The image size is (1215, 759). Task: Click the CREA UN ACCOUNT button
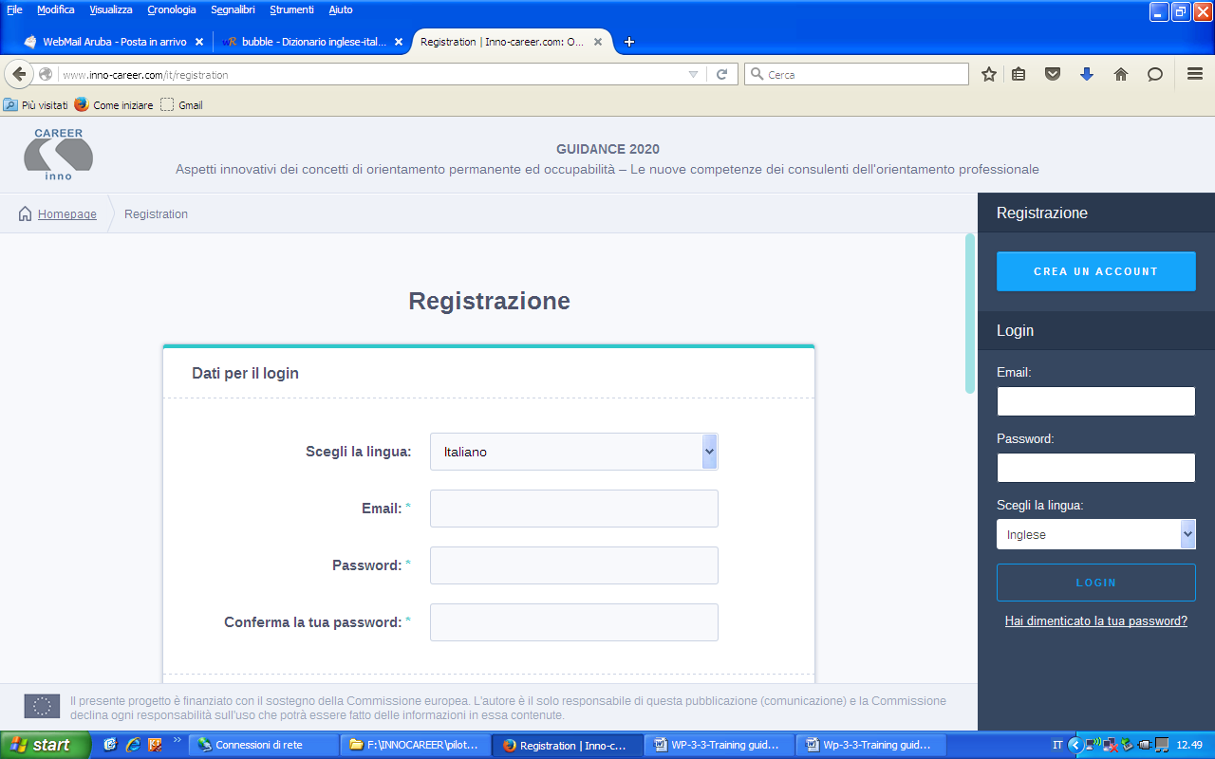(1096, 271)
